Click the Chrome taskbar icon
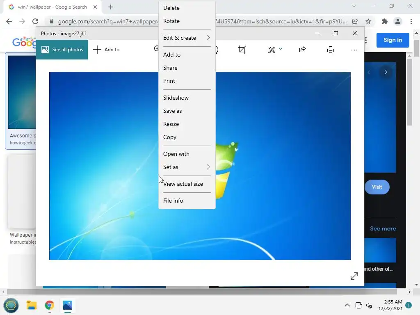 pyautogui.click(x=49, y=305)
